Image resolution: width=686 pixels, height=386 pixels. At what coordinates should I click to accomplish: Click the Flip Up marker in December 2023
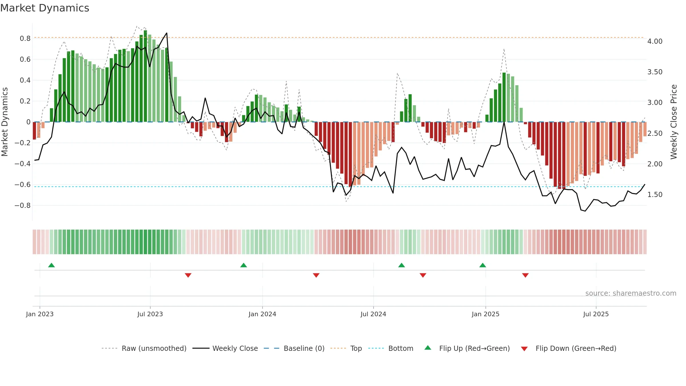[244, 265]
